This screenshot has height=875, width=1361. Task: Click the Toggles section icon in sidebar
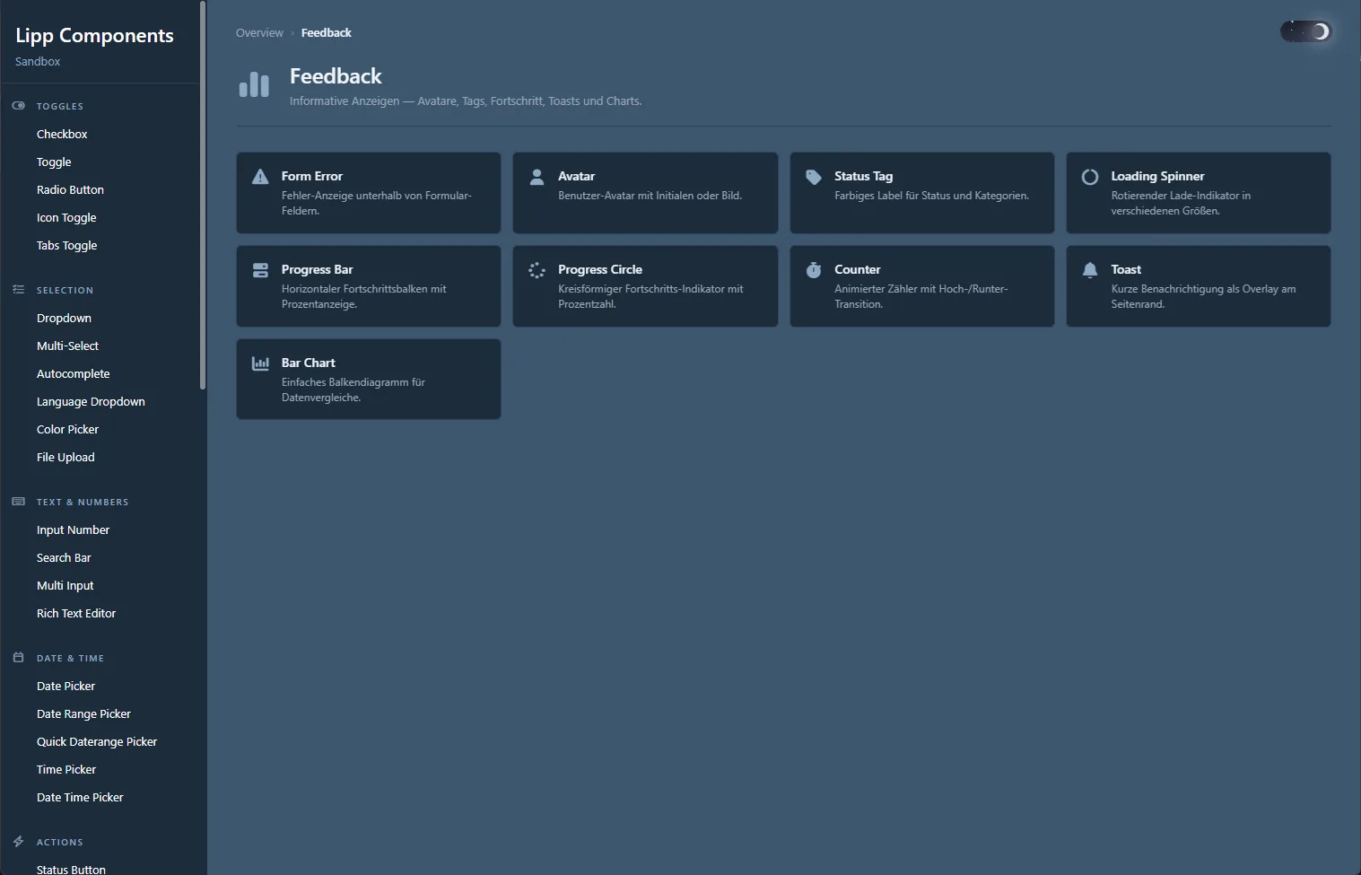[18, 106]
